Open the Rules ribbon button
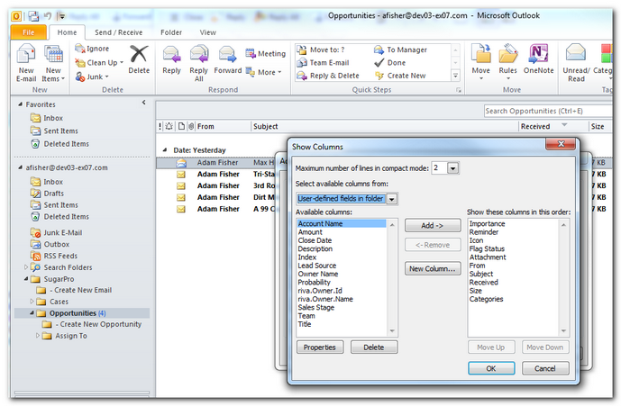This screenshot has height=406, width=621. coord(507,61)
